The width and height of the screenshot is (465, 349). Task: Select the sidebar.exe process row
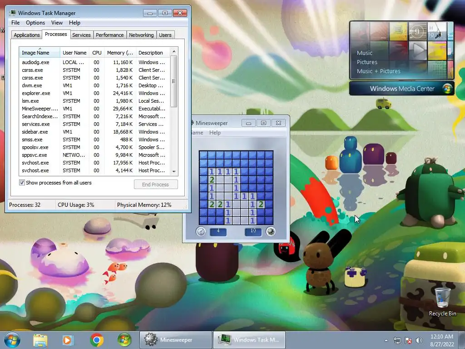pos(94,132)
